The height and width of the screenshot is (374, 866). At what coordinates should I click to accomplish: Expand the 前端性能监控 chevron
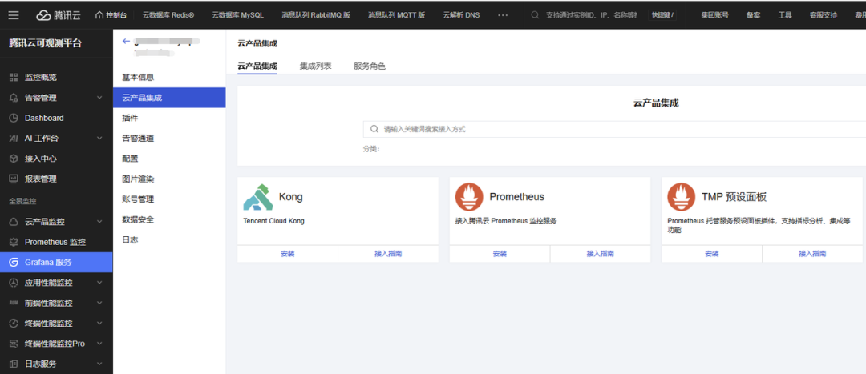coord(99,304)
